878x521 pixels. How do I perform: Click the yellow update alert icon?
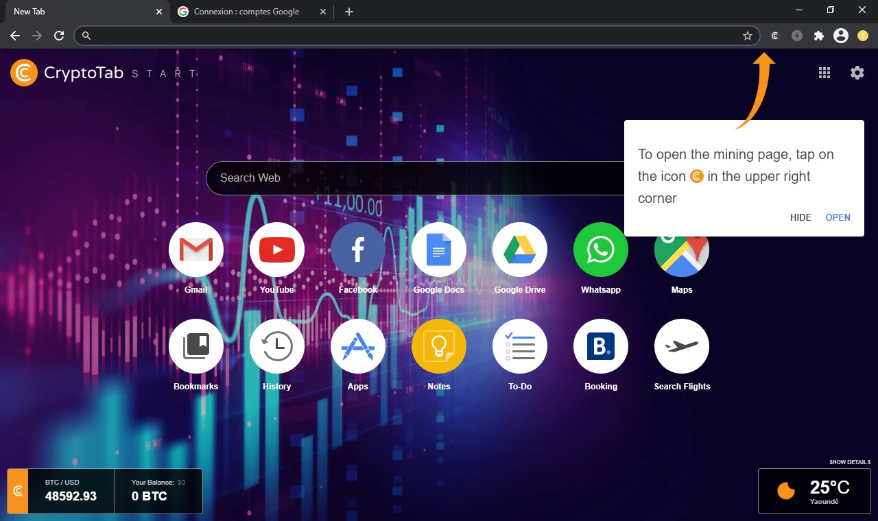click(x=863, y=36)
